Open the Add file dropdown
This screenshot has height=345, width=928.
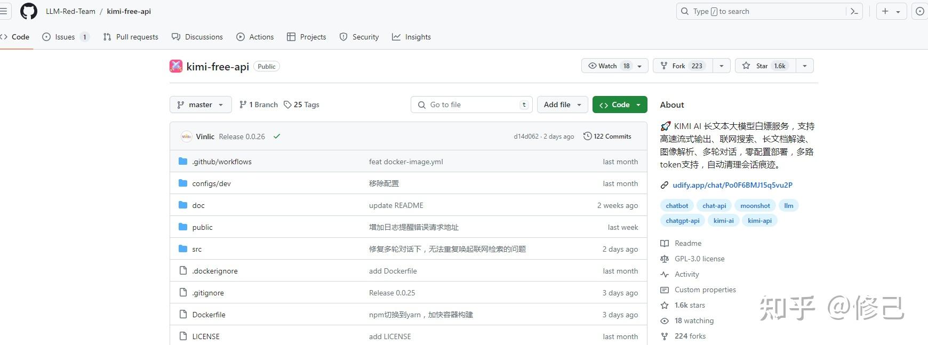563,105
